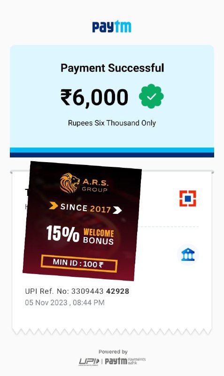Screen dimensions: 224x376
Task: Click the Paytm Payments Bank footer logo
Action: tap(125, 361)
